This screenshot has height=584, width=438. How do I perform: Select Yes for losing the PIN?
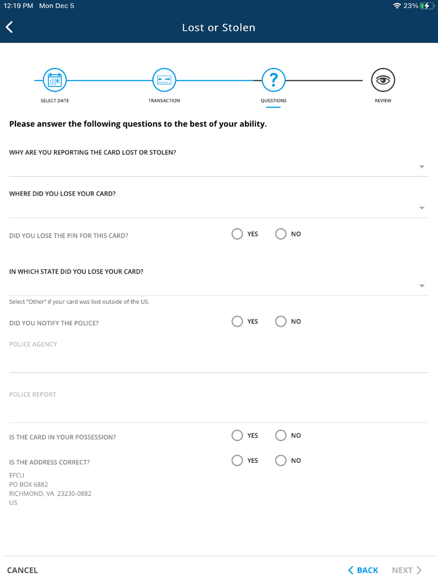237,234
